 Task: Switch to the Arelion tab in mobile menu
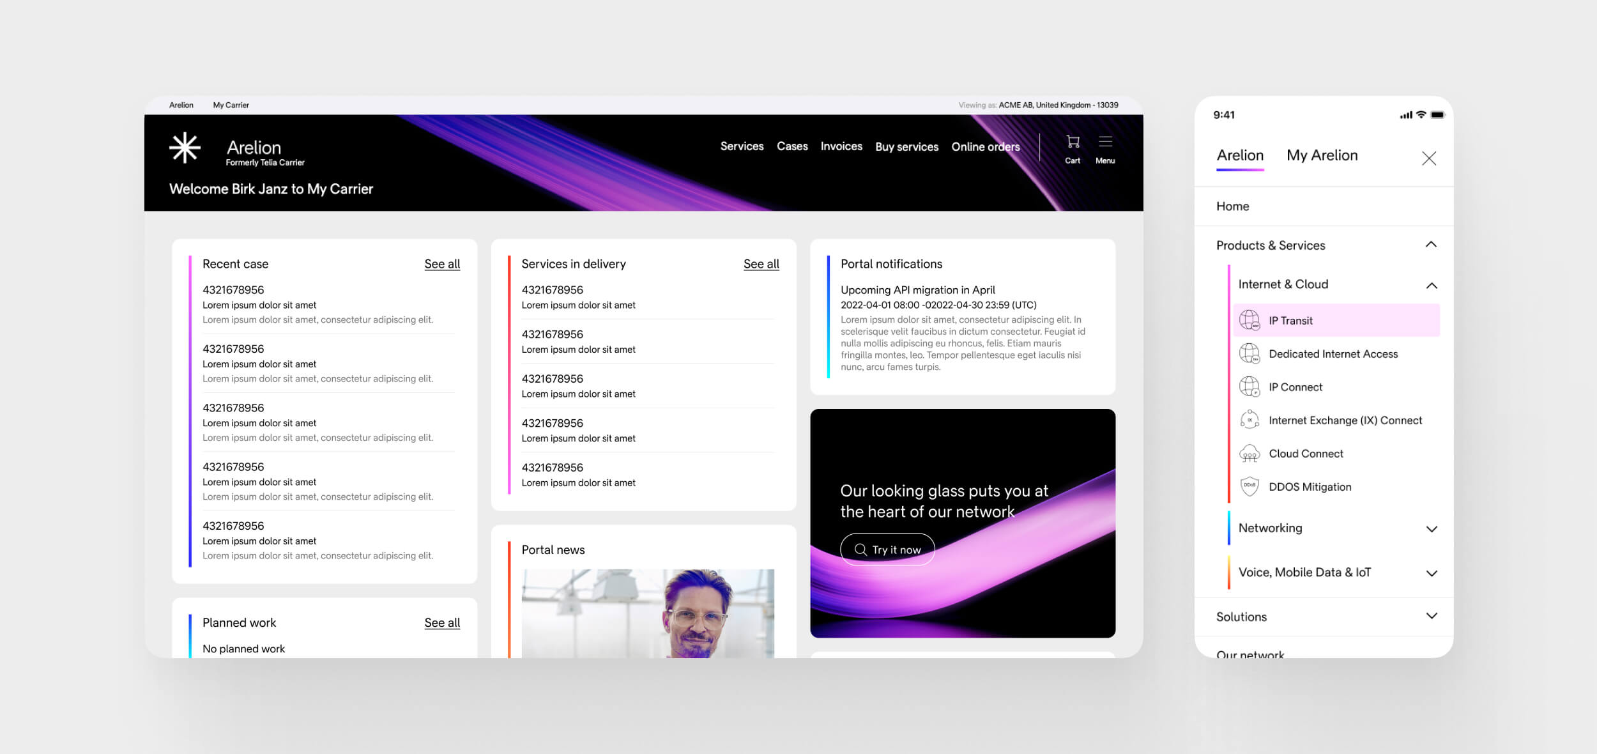tap(1240, 155)
